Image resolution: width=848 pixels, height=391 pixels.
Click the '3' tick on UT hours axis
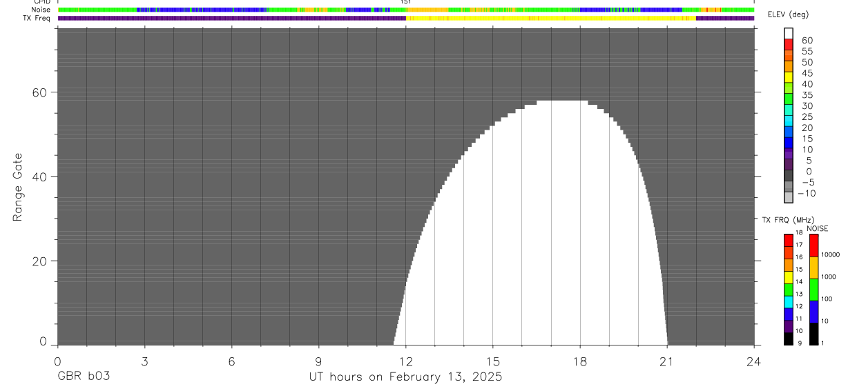point(144,361)
